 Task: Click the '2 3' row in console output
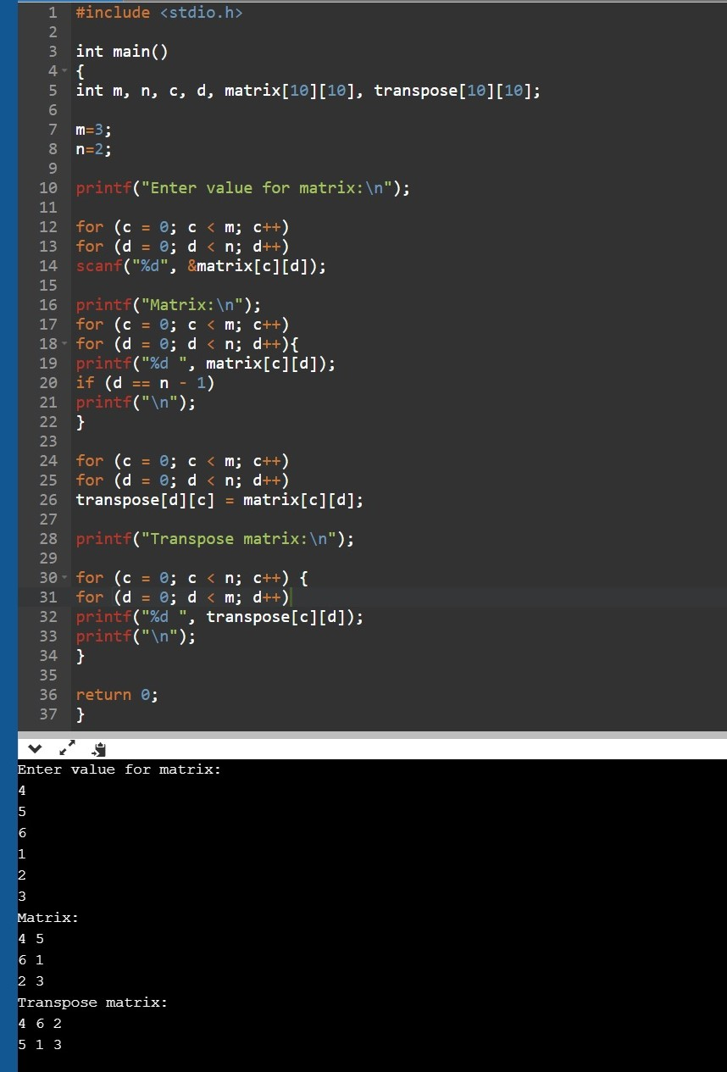coord(31,981)
